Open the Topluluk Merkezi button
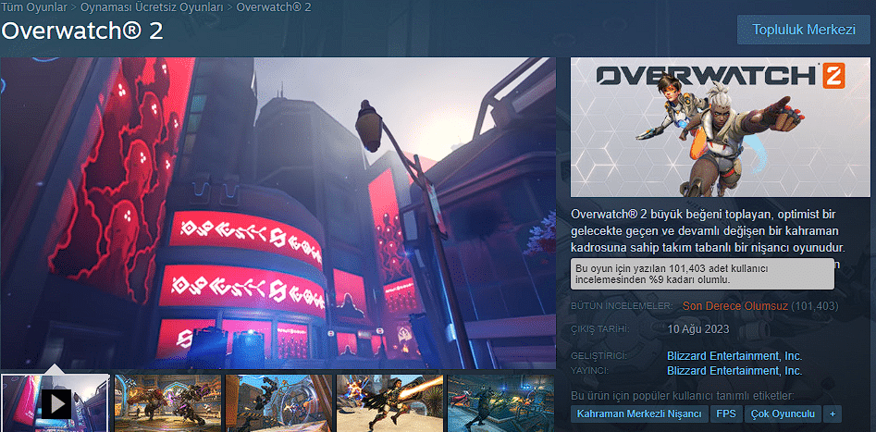 pos(803,30)
